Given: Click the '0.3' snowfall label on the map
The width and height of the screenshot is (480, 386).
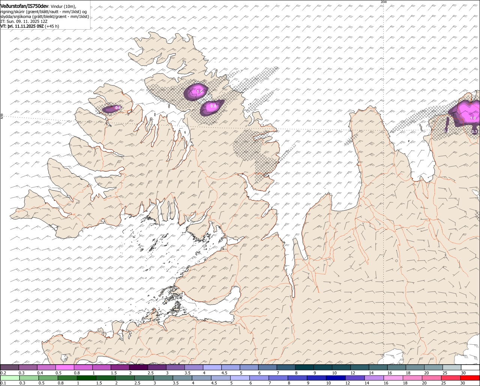Looking at the screenshot, I should (x=474, y=132).
